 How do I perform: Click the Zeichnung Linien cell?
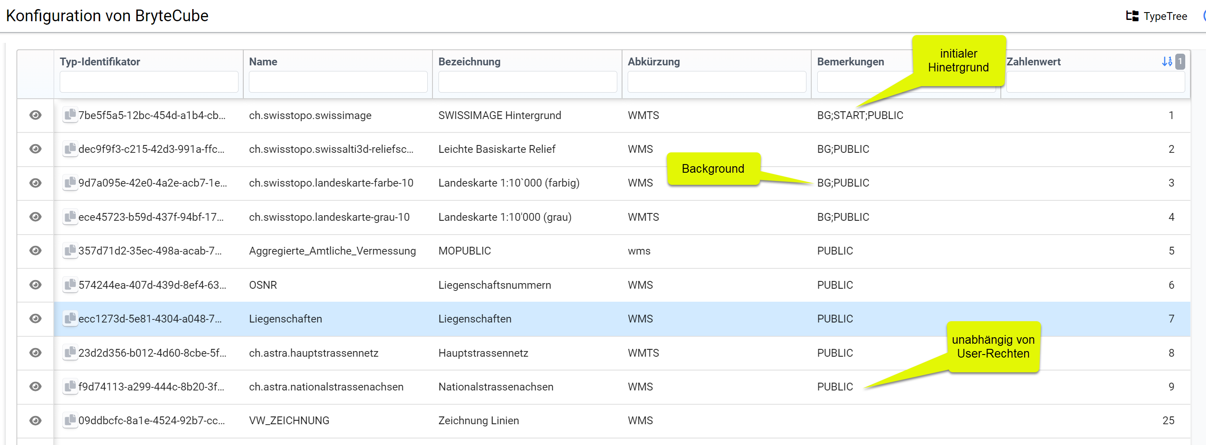[x=478, y=421]
